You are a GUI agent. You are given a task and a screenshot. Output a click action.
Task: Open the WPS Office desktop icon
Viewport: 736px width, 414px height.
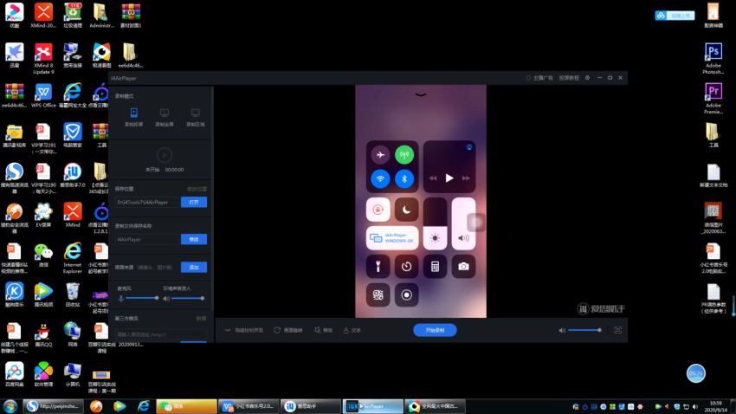[x=43, y=96]
